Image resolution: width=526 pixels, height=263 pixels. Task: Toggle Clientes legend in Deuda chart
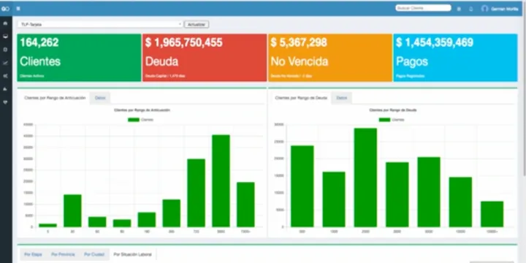(x=392, y=120)
